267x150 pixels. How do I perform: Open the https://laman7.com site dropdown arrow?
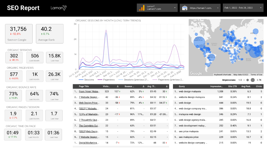pos(218,8)
